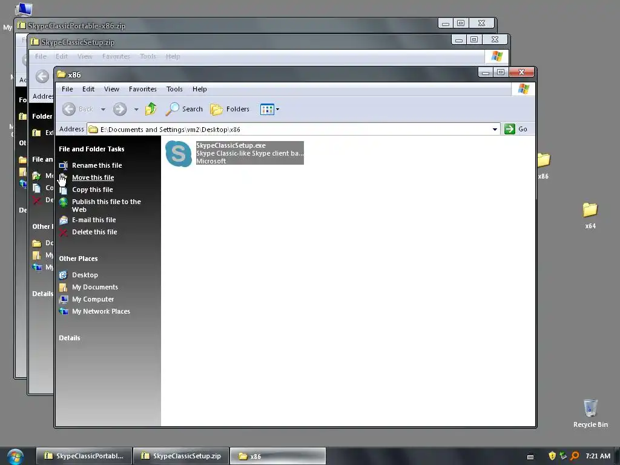Viewport: 620px width, 465px height.
Task: Click the Start button orb
Action: pos(15,457)
